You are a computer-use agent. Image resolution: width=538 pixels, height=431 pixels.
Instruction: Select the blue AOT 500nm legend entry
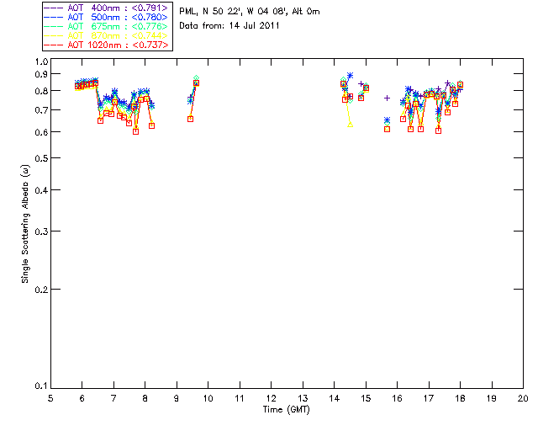pyautogui.click(x=108, y=18)
